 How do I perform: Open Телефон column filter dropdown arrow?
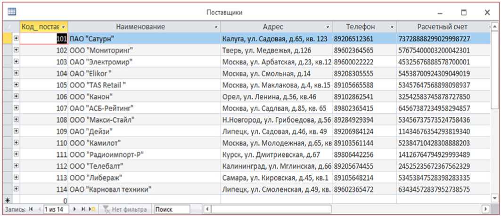pos(393,27)
